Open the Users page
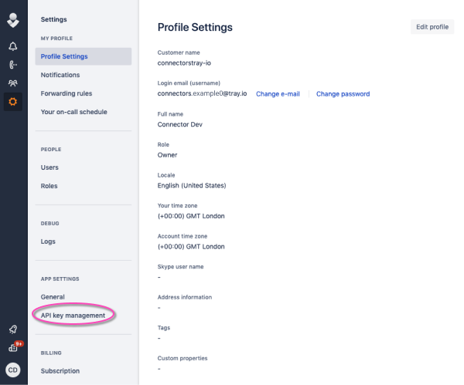This screenshot has height=385, width=464. pos(49,167)
